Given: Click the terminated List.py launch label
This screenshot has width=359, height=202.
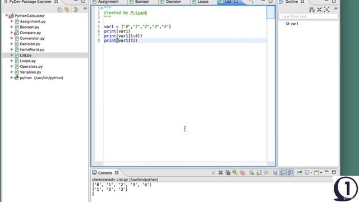Looking at the screenshot, I should pyautogui.click(x=125, y=180).
